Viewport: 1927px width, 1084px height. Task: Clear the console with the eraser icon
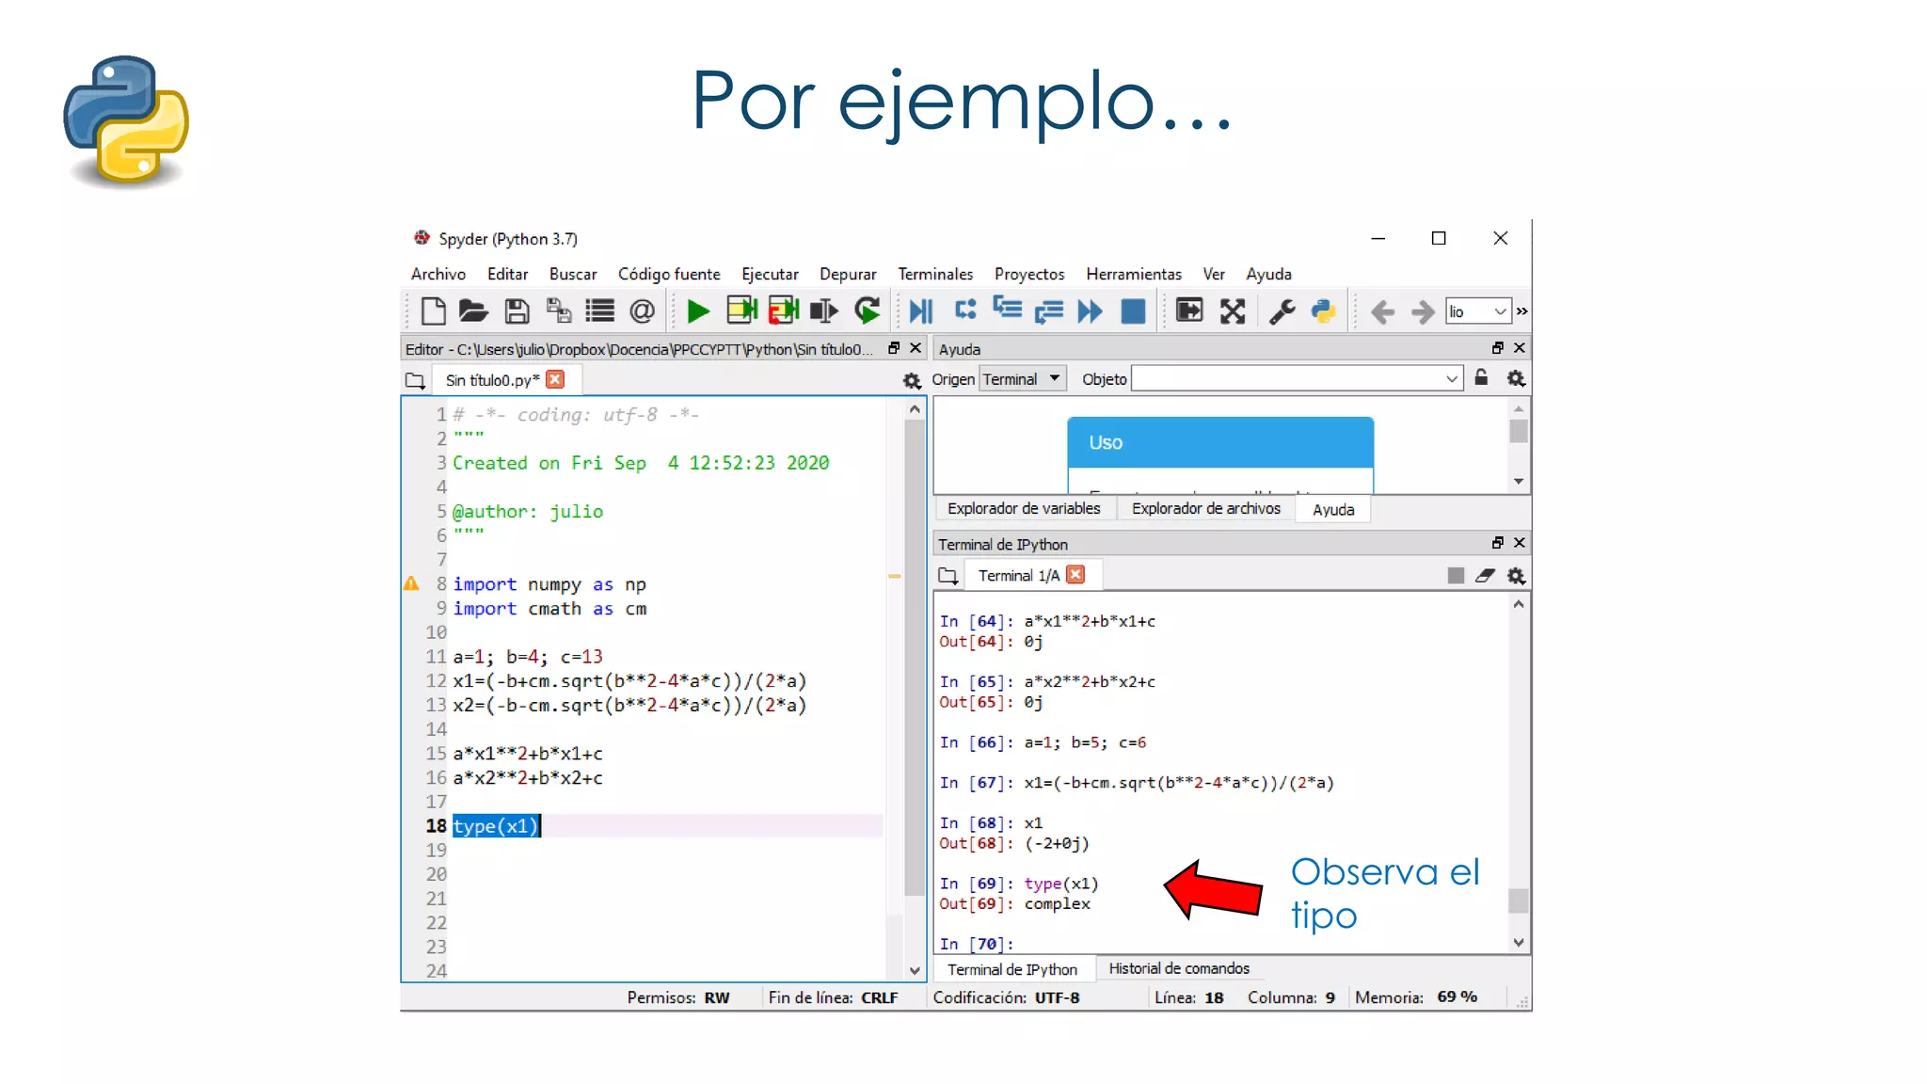pos(1485,576)
